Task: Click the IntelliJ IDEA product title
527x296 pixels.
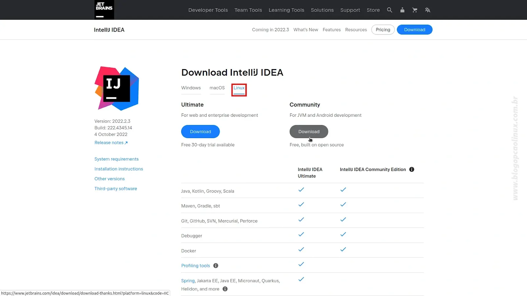Action: 109,30
